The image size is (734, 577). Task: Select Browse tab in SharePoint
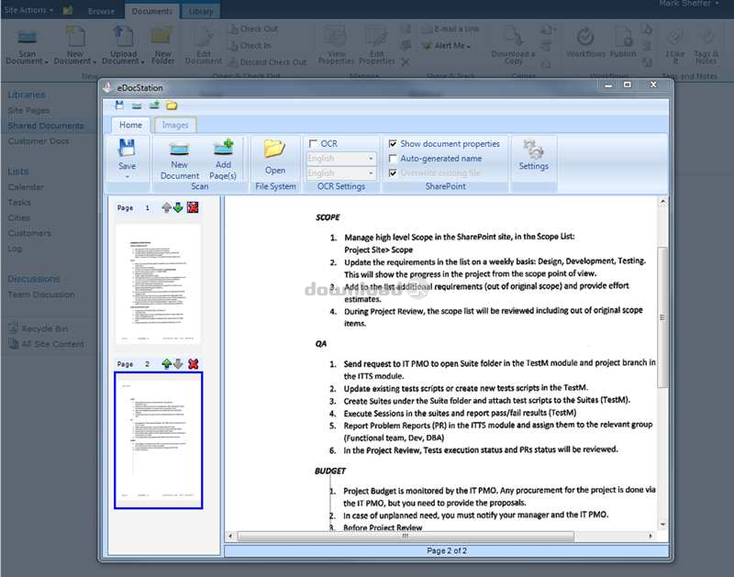[x=101, y=11]
